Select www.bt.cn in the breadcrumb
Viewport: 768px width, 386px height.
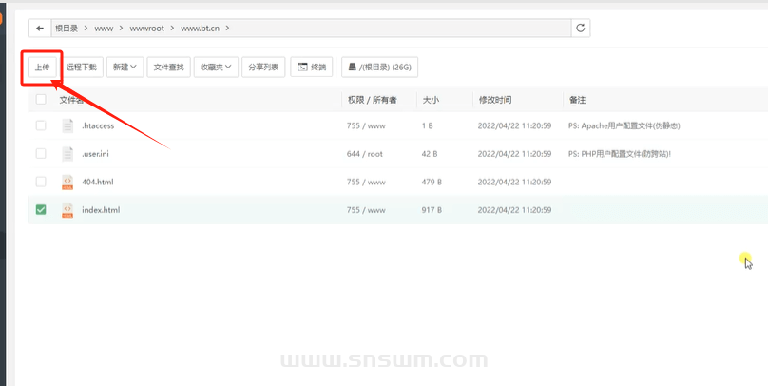201,29
